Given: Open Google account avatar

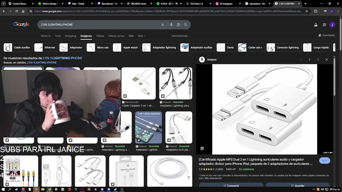Looking at the screenshot, I should [x=332, y=25].
